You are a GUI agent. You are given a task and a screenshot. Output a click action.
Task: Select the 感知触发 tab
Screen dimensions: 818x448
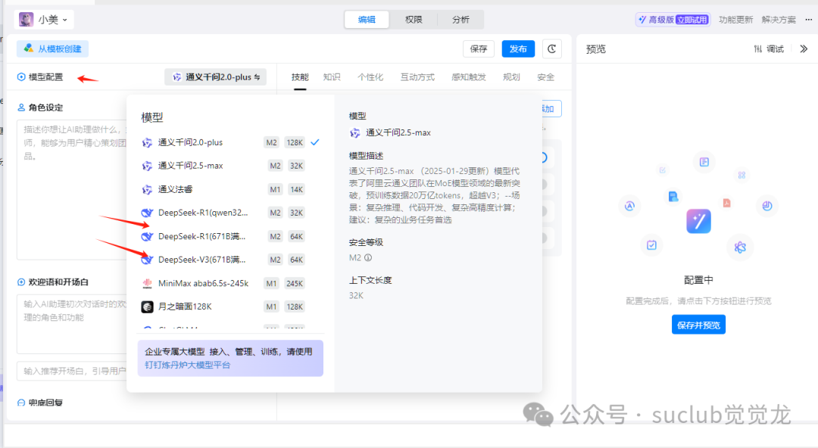point(469,77)
